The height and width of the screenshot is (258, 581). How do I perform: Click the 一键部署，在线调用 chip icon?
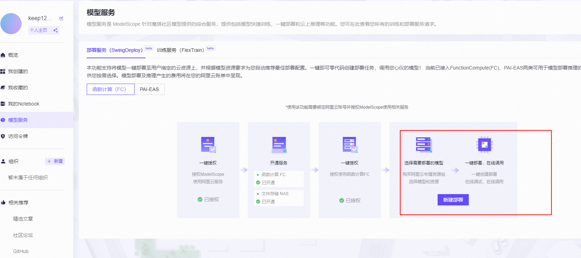pyautogui.click(x=484, y=145)
